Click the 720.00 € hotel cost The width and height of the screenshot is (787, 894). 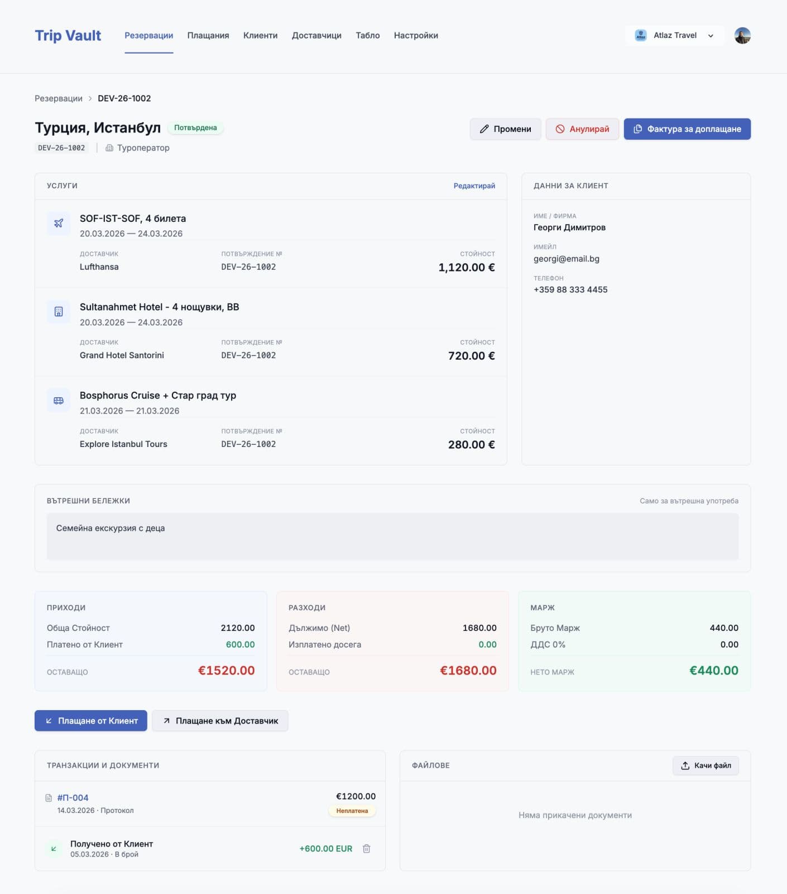(x=472, y=356)
